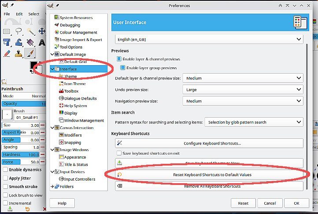
Task: Enable Smooth stroke checkbox
Action: [x=6, y=186]
